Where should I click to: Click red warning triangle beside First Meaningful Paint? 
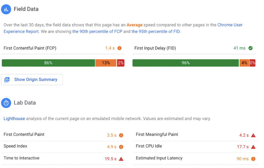[x=253, y=135]
